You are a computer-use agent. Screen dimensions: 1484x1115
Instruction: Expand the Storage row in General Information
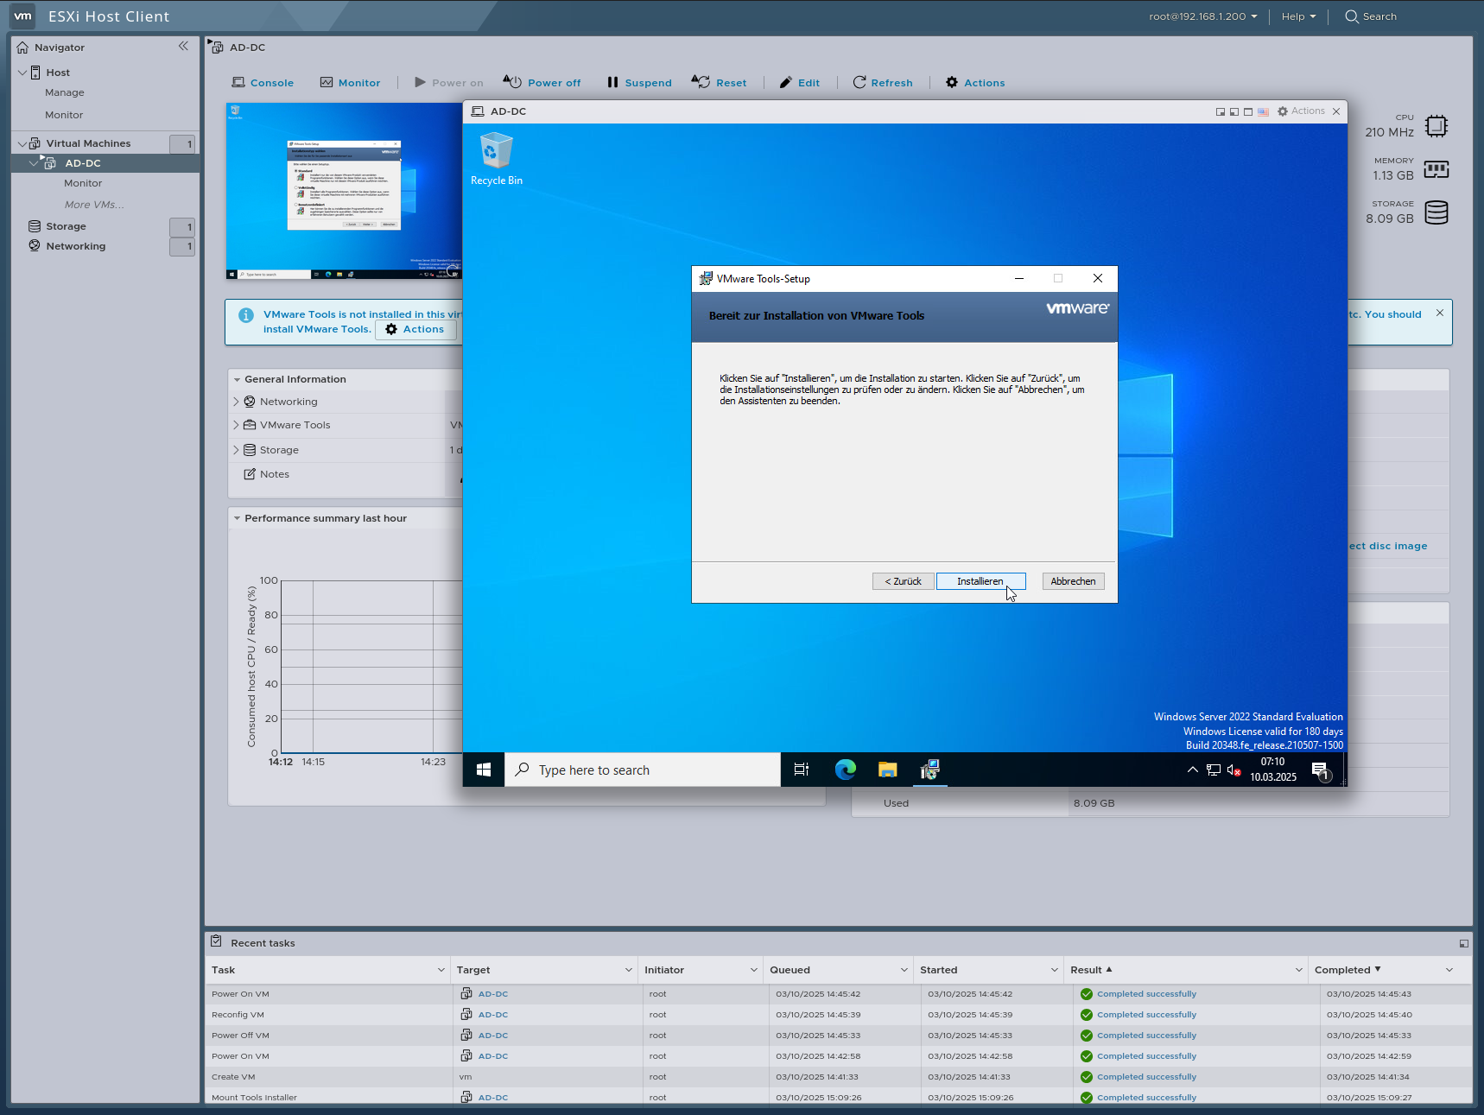(x=236, y=449)
